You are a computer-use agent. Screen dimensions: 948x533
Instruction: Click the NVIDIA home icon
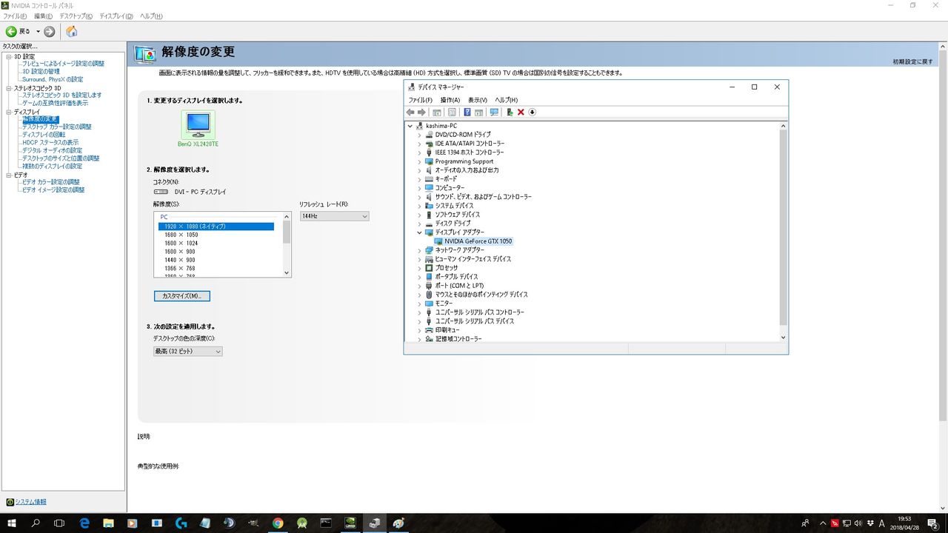click(x=71, y=31)
